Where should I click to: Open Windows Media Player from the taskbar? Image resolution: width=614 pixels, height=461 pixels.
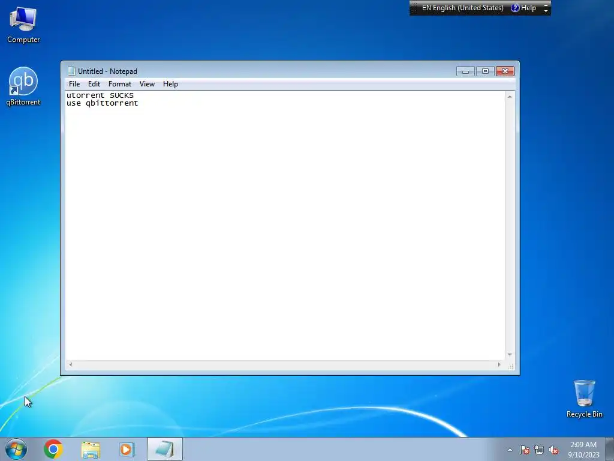click(x=127, y=449)
